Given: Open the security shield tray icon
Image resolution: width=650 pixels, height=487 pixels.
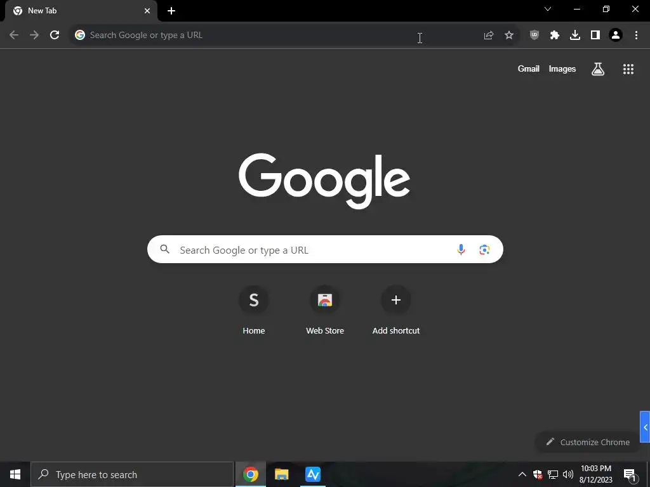Looking at the screenshot, I should (538, 474).
